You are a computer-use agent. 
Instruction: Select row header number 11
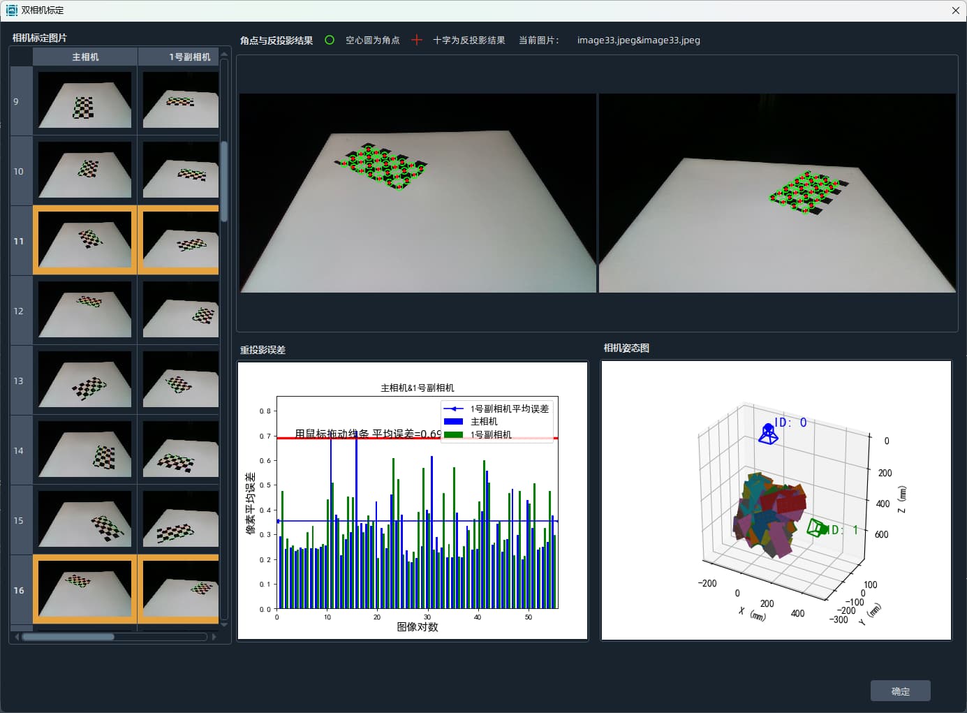pos(20,241)
